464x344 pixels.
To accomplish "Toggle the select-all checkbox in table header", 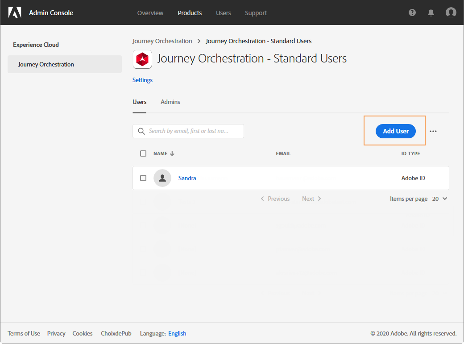I will tap(143, 153).
